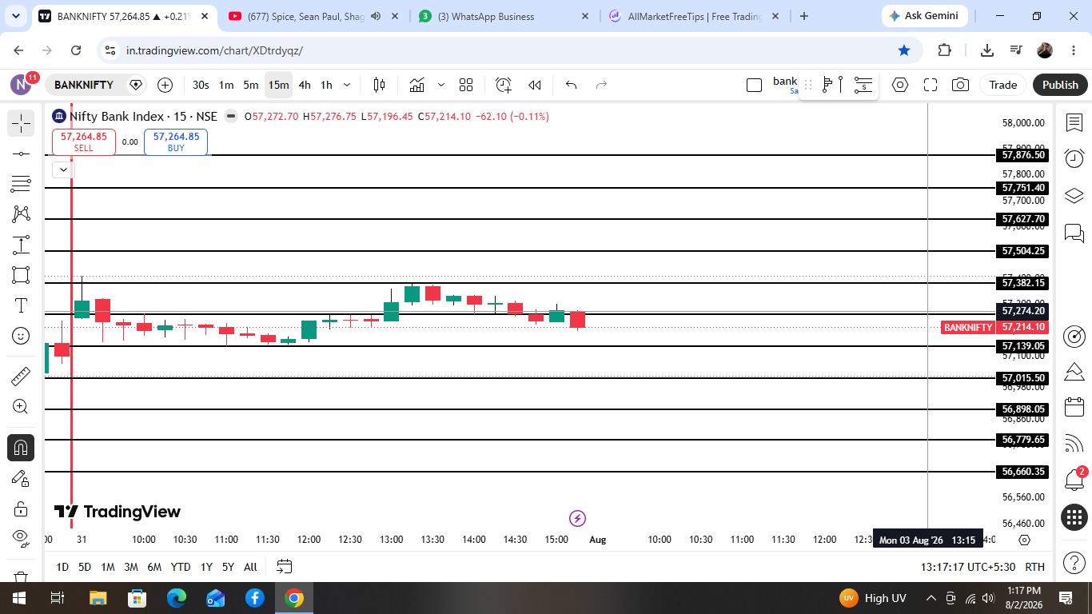Expand the timeframe interval dropdown

(x=347, y=85)
